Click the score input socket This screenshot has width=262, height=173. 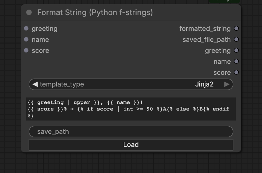[x=26, y=50]
